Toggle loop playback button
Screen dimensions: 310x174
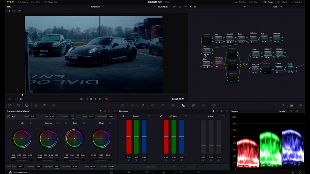coord(106,99)
